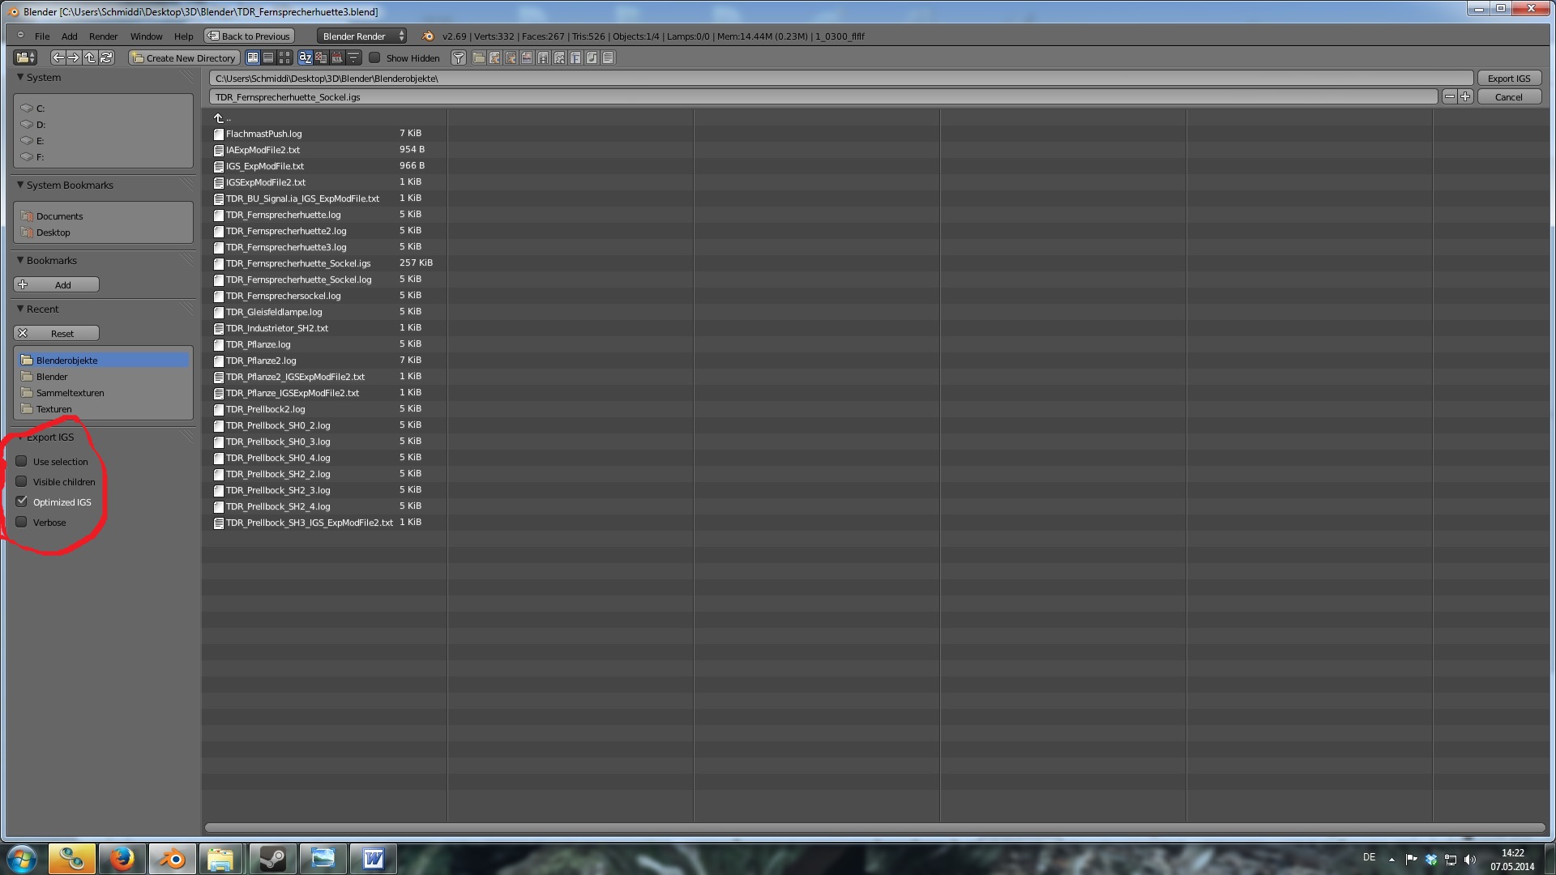This screenshot has width=1556, height=875.
Task: Click the horizontal scrollbar at bottom
Action: (x=874, y=828)
